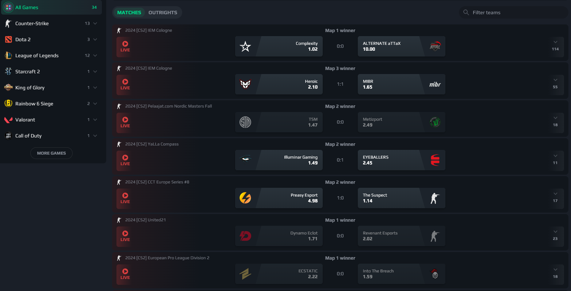Click the Starcraft 2 icon

(x=8, y=71)
